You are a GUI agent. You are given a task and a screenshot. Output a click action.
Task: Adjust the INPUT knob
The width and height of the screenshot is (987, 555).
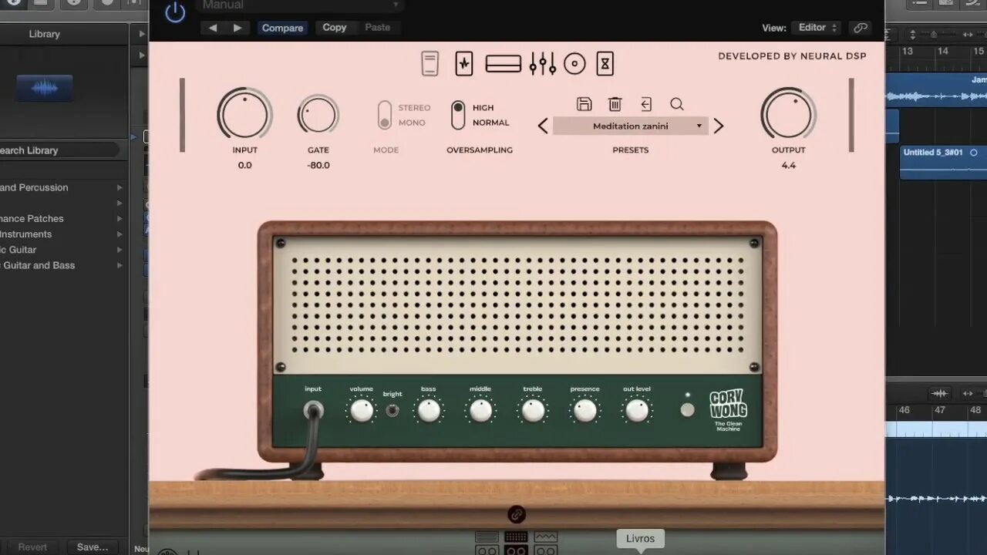[244, 114]
